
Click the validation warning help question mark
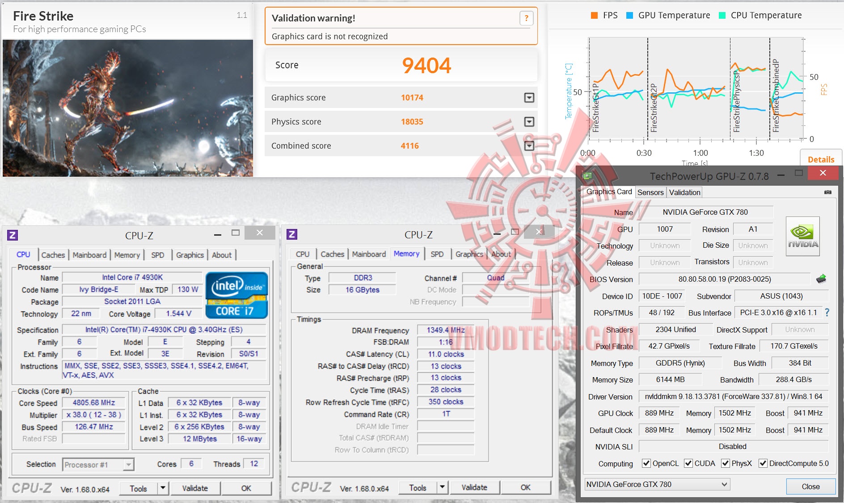click(x=526, y=18)
